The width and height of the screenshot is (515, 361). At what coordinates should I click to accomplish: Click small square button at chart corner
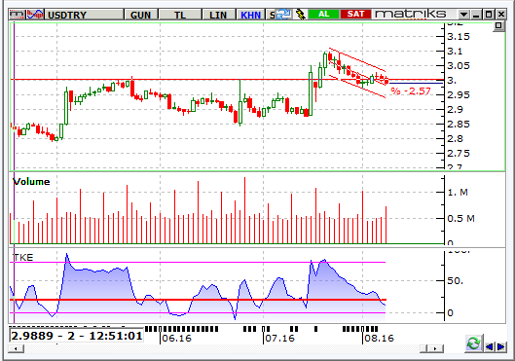pos(498,26)
